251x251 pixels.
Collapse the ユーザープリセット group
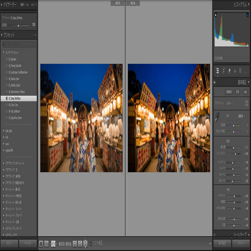(4, 52)
